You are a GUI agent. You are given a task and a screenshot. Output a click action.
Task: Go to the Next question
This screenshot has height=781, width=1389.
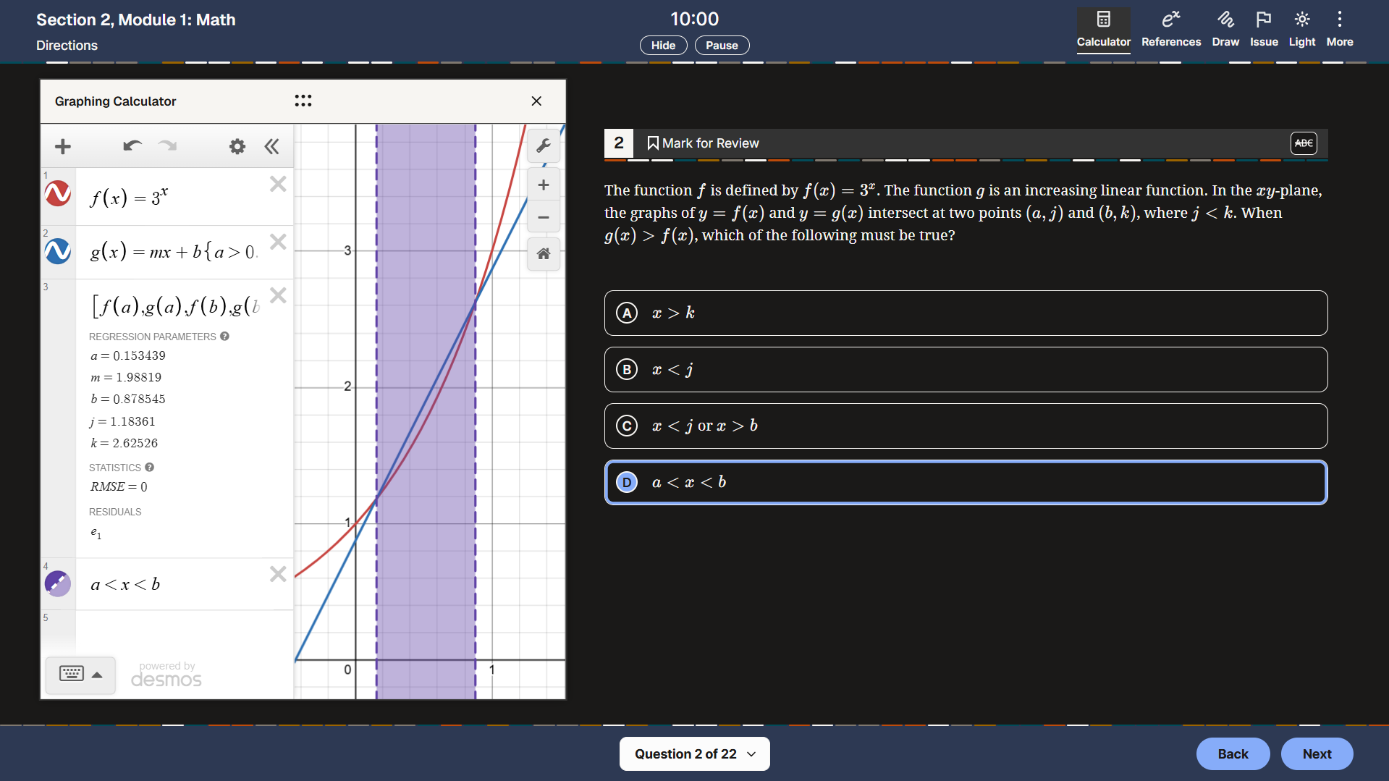1316,753
